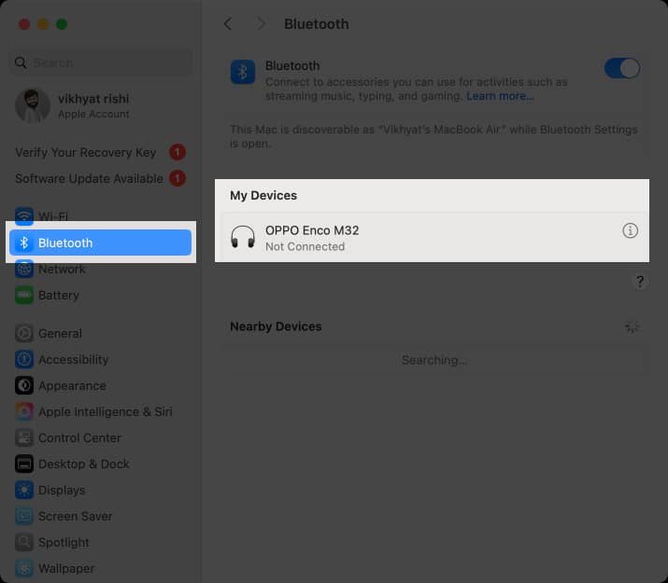Image resolution: width=668 pixels, height=583 pixels.
Task: Go back with the left chevron
Action: pyautogui.click(x=228, y=24)
